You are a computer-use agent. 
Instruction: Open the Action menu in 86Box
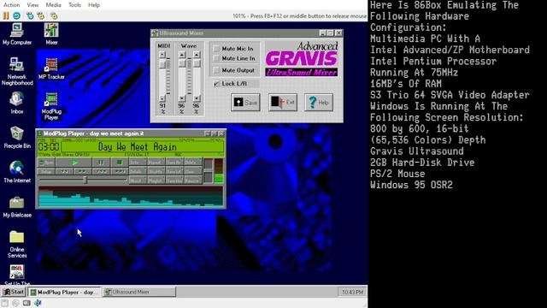pos(11,5)
